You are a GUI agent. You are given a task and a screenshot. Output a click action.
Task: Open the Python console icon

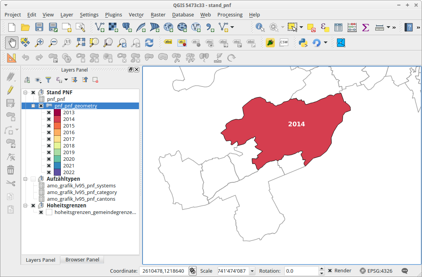303,43
